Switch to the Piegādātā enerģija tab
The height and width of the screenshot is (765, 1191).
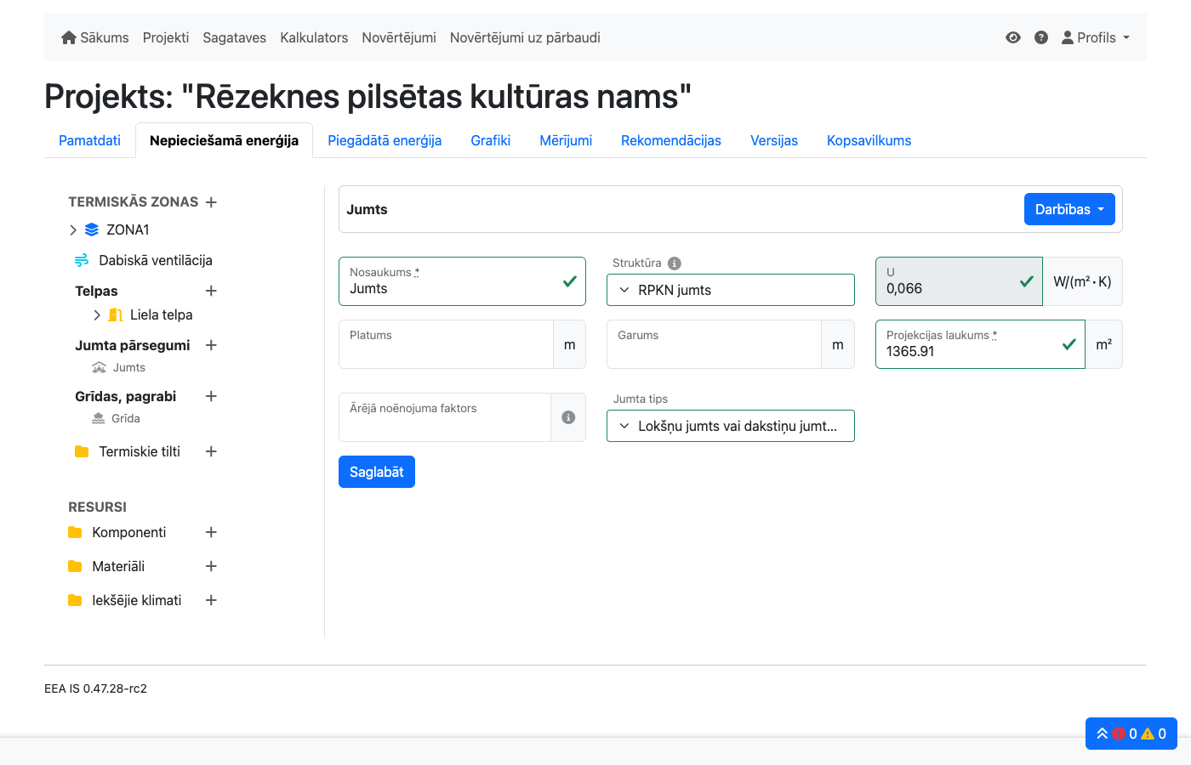point(385,140)
